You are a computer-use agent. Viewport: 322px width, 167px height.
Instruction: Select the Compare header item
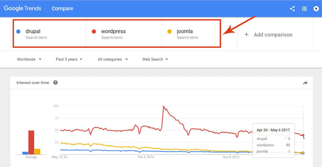pos(63,8)
